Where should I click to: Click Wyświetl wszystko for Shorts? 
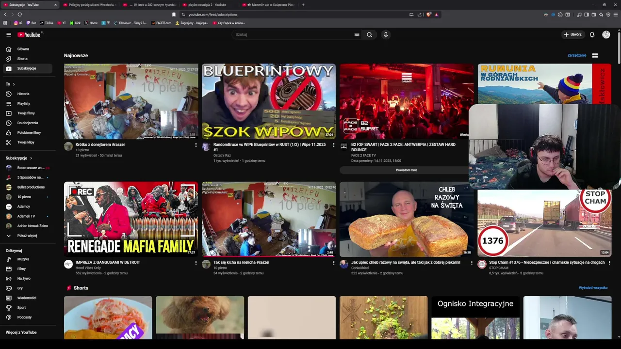pos(593,288)
